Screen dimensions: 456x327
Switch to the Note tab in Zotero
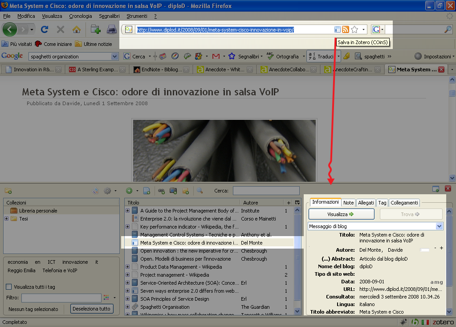(348, 203)
